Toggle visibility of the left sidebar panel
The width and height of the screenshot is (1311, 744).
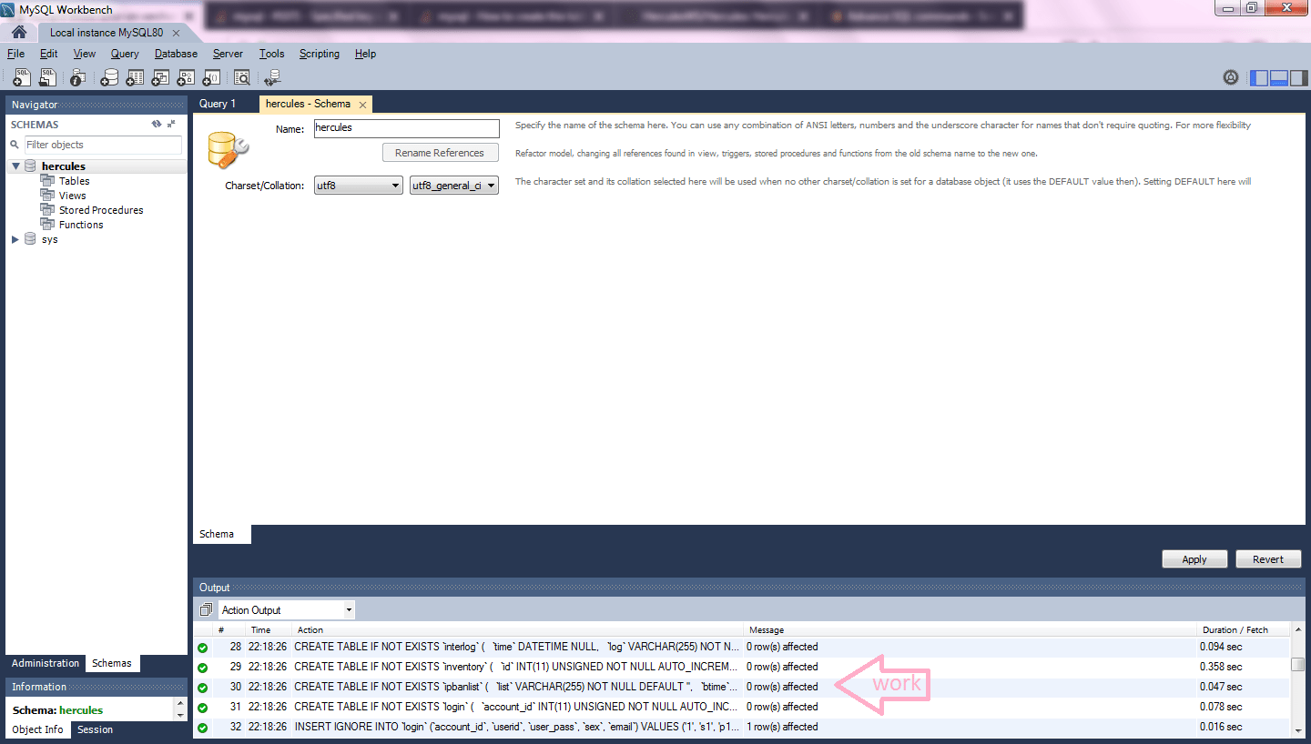(1258, 77)
